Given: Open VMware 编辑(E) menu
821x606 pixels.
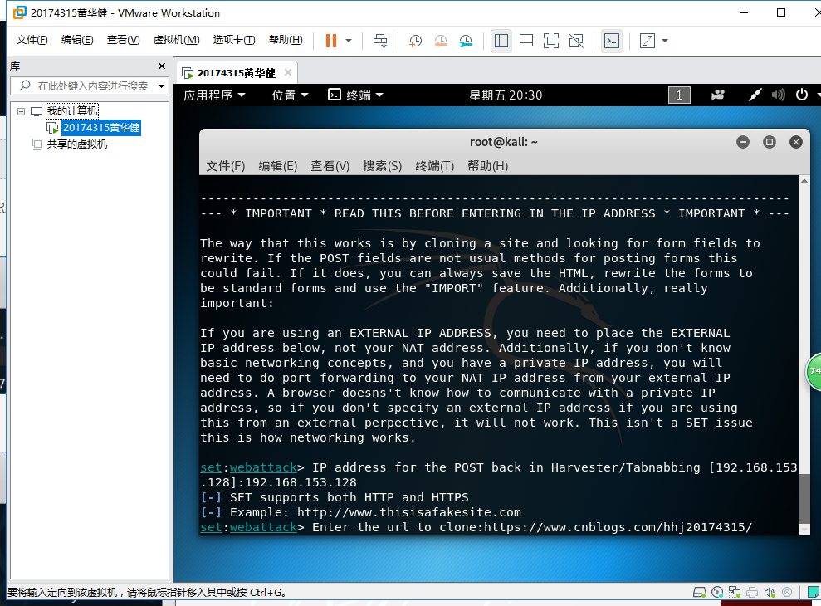Looking at the screenshot, I should click(77, 40).
